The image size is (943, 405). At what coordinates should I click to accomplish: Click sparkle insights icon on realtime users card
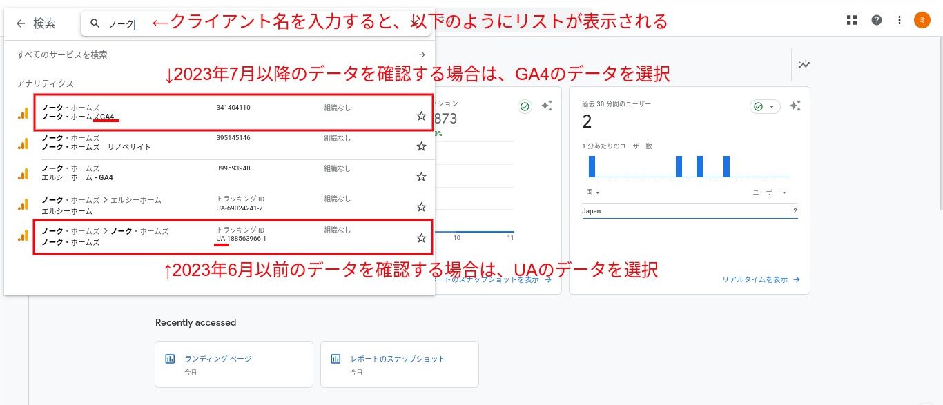click(x=795, y=106)
